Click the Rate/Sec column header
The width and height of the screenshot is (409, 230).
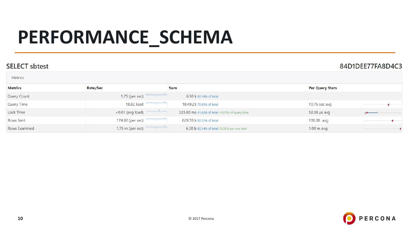point(95,88)
